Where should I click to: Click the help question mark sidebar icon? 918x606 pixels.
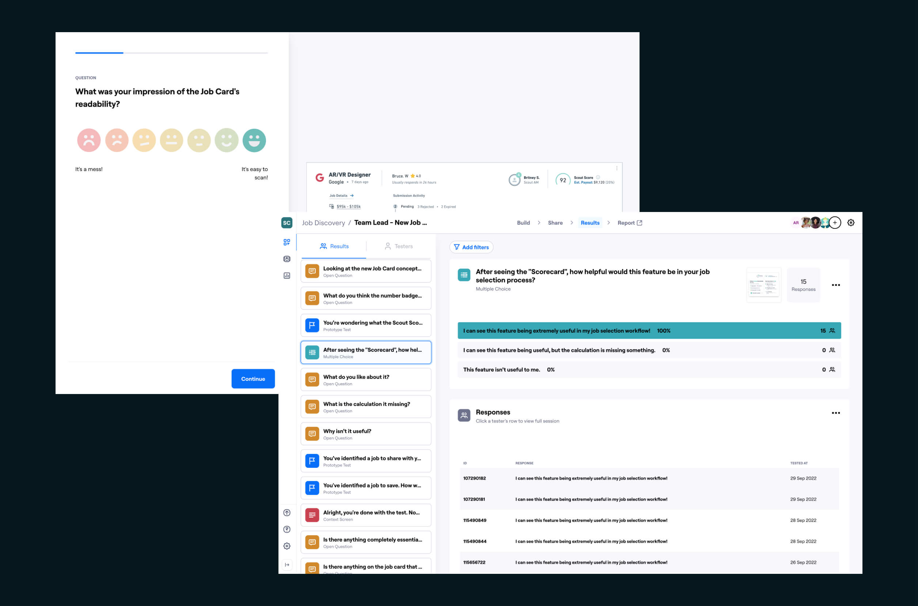(286, 529)
